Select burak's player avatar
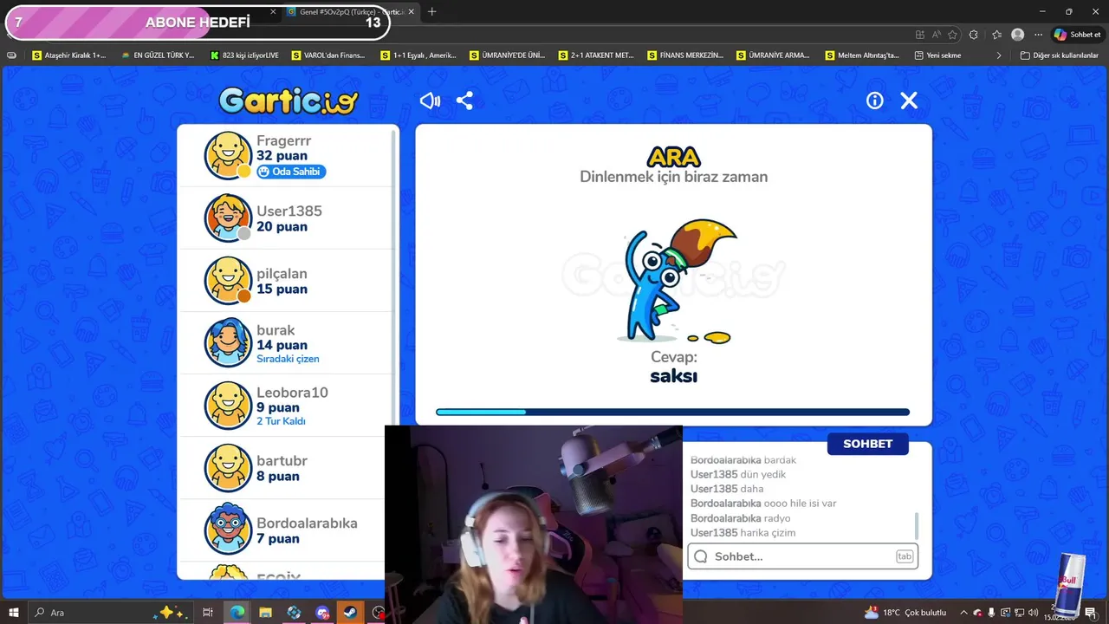 pyautogui.click(x=228, y=342)
